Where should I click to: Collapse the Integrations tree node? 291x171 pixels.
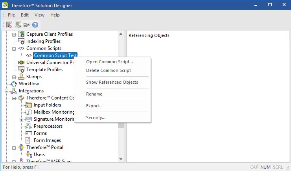click(7, 91)
